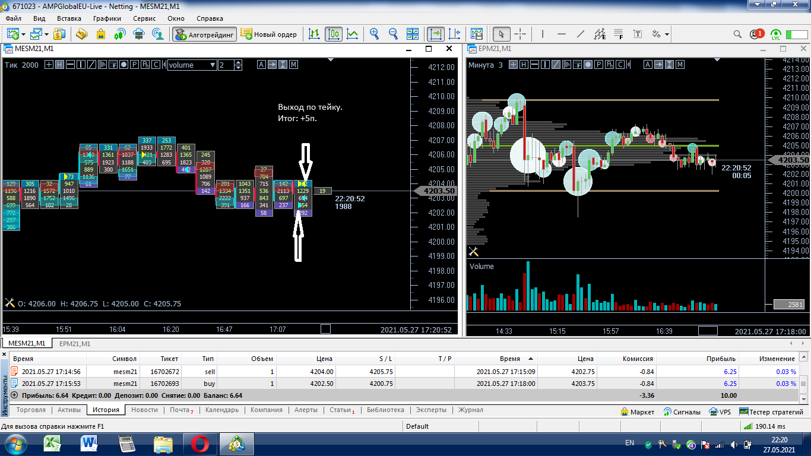Expand the graphical objects dropdown arrow
811x456 pixels.
(x=667, y=34)
